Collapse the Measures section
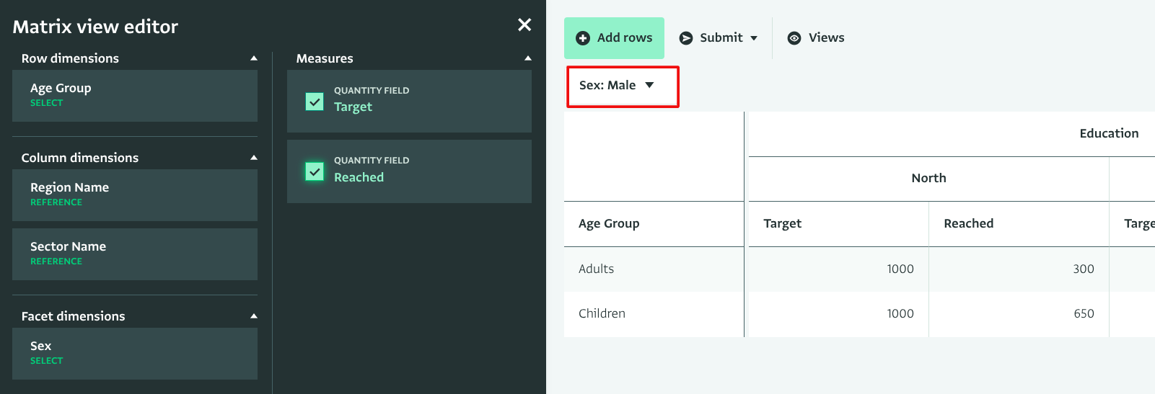The height and width of the screenshot is (394, 1155). pyautogui.click(x=527, y=58)
